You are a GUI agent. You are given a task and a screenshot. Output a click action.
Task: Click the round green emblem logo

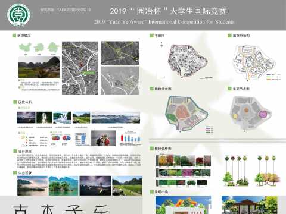[18, 15]
